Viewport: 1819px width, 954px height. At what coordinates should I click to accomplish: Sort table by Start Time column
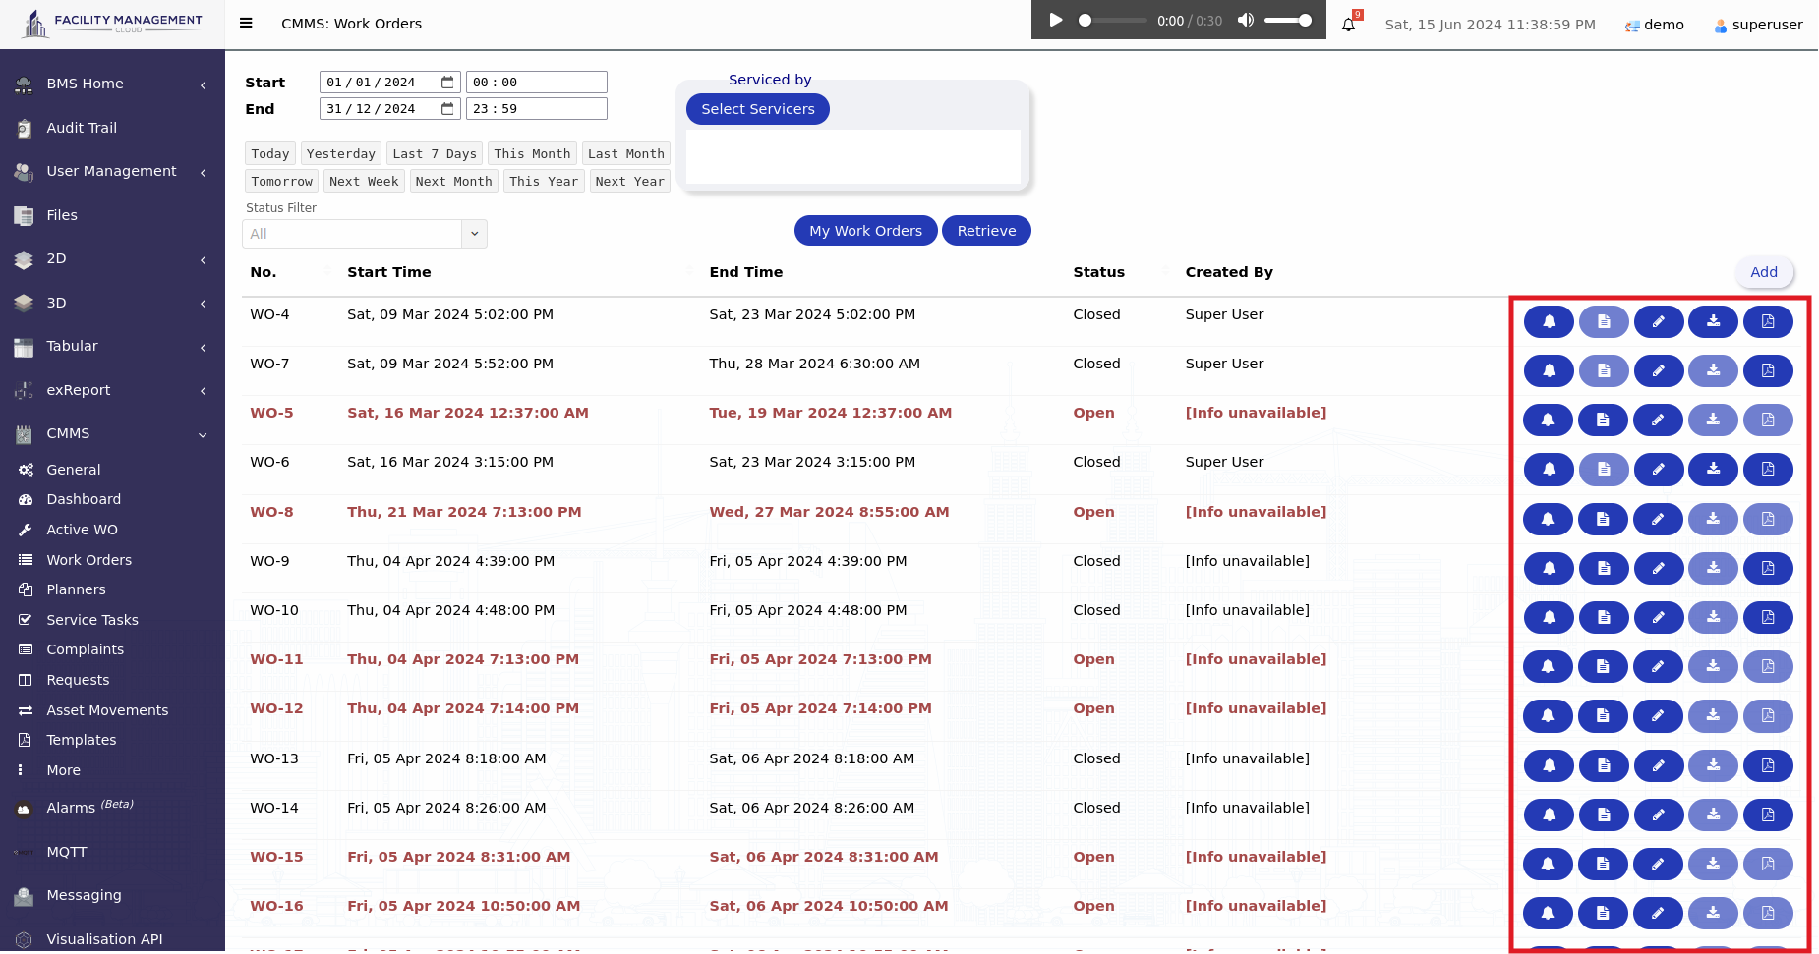coord(389,272)
